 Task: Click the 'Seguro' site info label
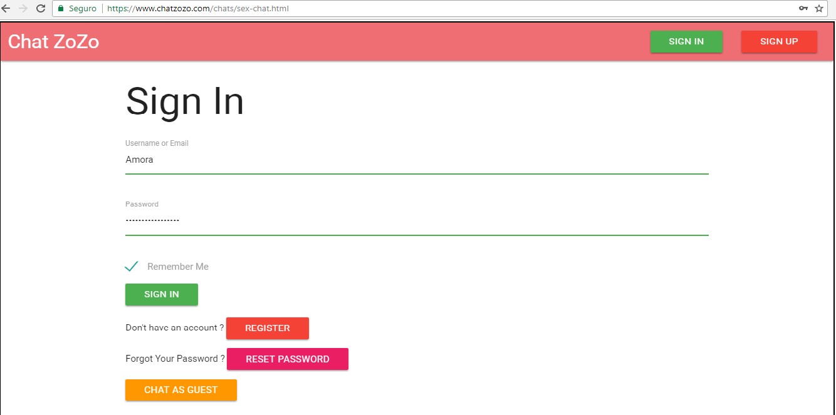(x=83, y=9)
